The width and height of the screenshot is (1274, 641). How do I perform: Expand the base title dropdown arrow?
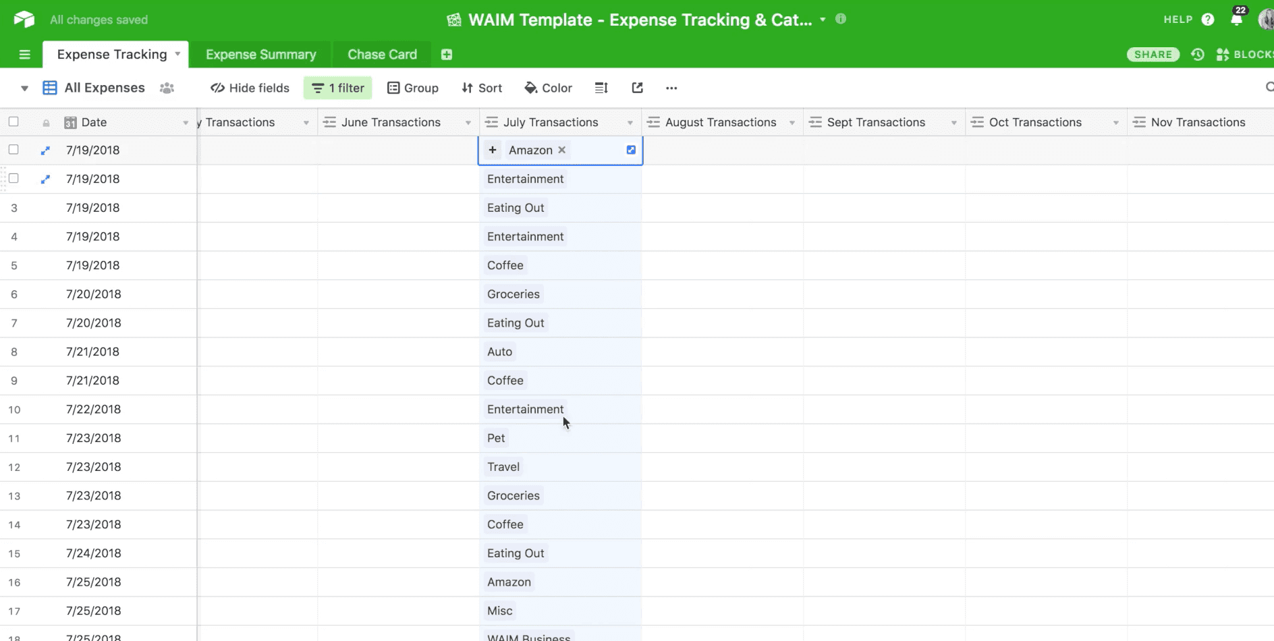pos(823,20)
